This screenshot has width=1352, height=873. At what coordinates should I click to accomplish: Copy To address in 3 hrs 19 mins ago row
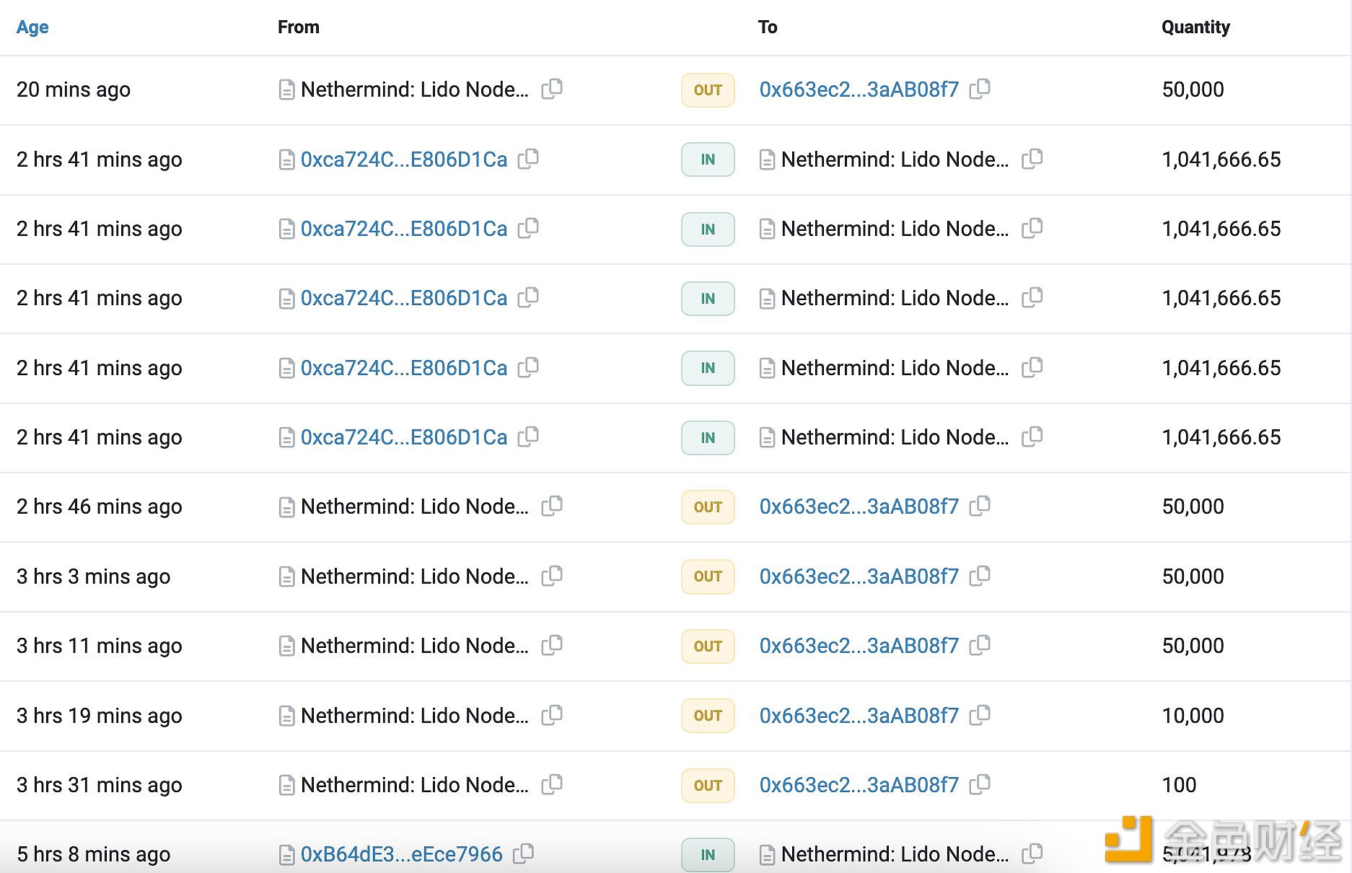coord(980,715)
